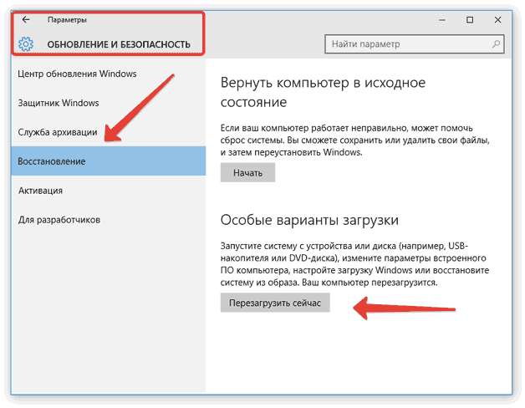Open Центр обновления Windows section

point(77,74)
